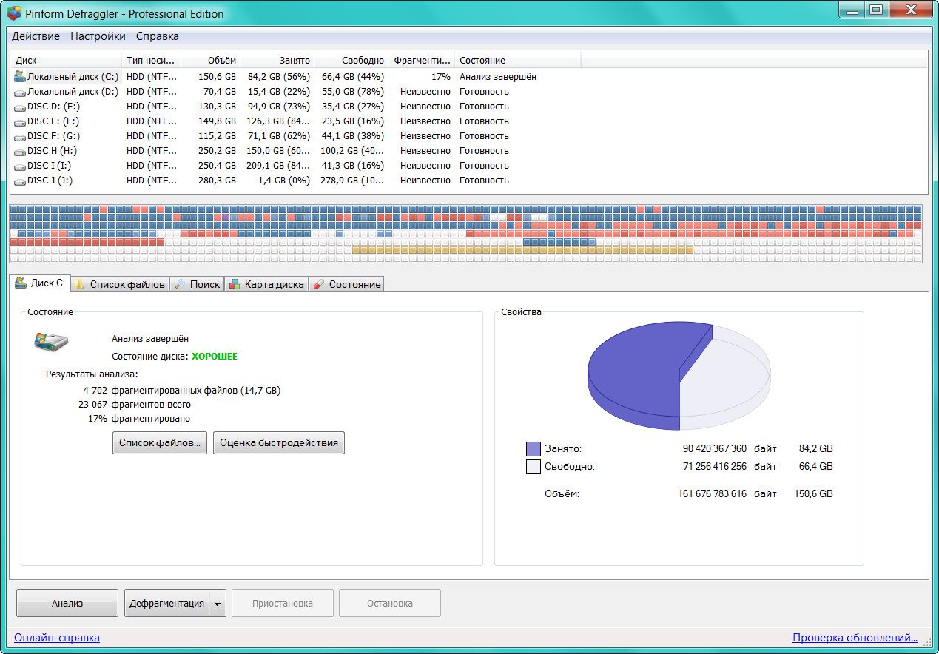Open the Справка menu
Viewport: 939px width, 654px height.
pos(157,36)
